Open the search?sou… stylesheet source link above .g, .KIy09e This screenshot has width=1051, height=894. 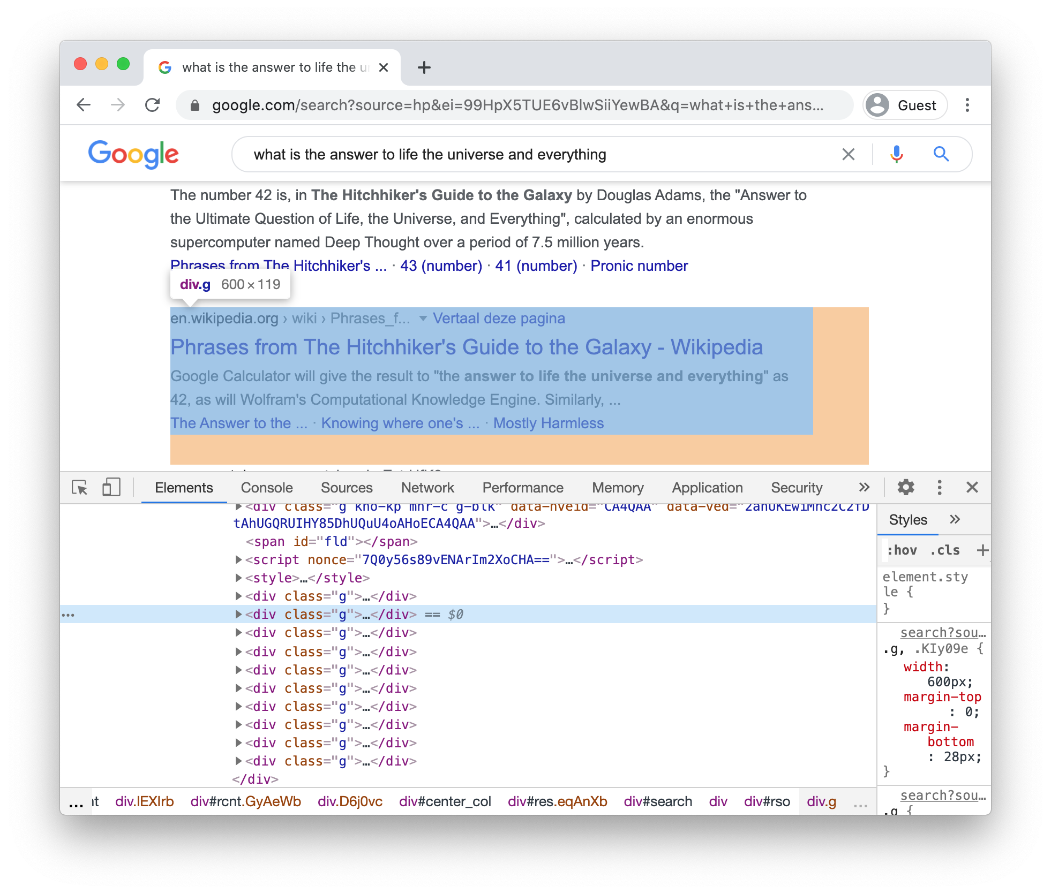point(943,632)
